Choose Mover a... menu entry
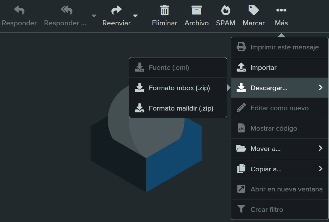Screen dimensions: 329x222 coord(280,149)
